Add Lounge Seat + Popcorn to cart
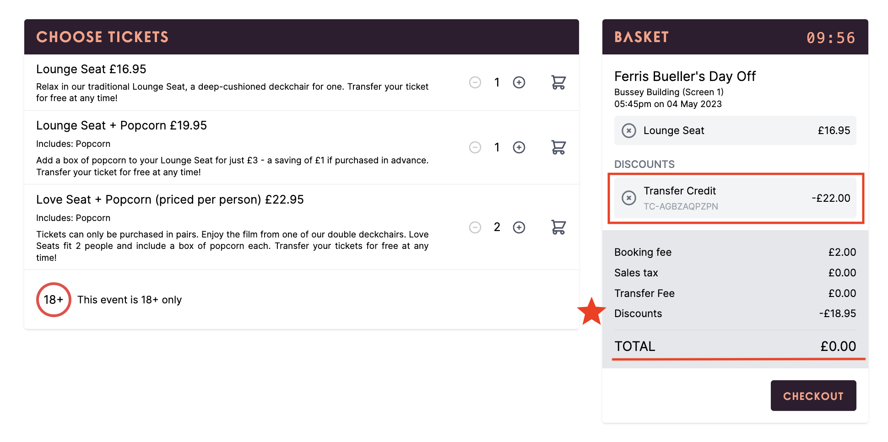This screenshot has height=442, width=888. click(x=558, y=147)
